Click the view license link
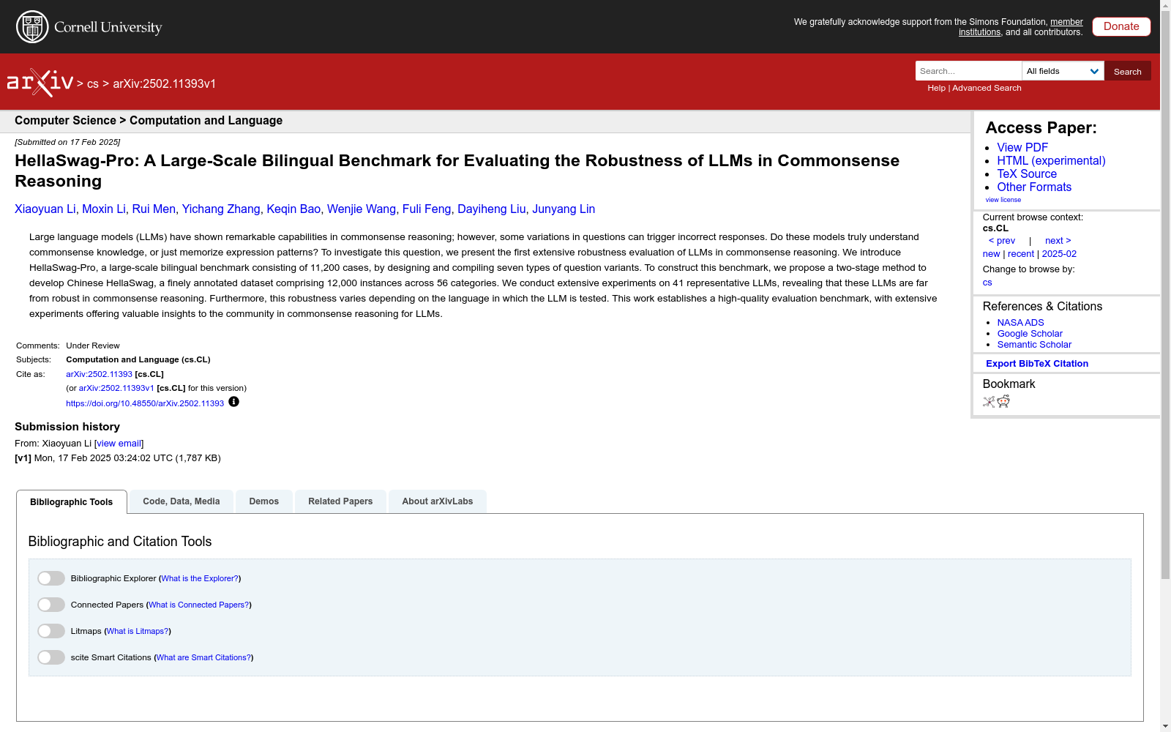This screenshot has height=732, width=1171. tap(1003, 200)
